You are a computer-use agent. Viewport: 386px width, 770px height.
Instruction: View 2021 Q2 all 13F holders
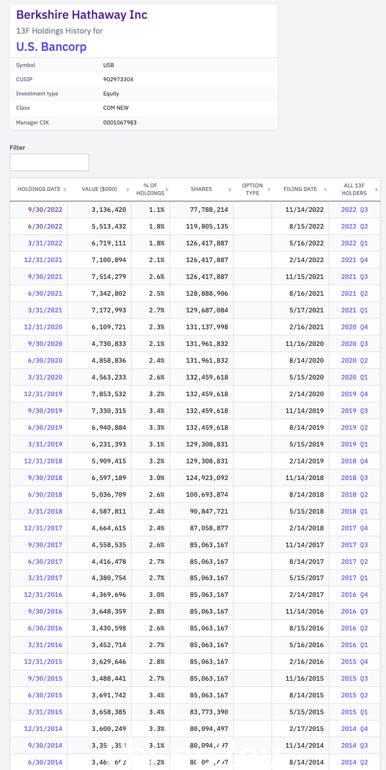pyautogui.click(x=354, y=293)
